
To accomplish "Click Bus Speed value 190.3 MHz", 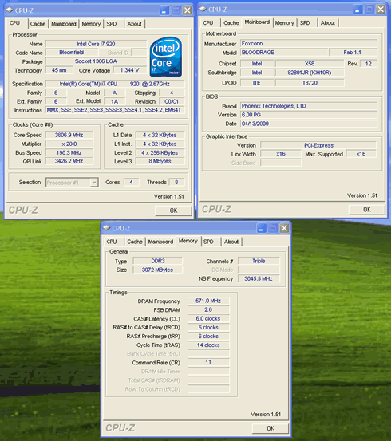I will coord(69,153).
